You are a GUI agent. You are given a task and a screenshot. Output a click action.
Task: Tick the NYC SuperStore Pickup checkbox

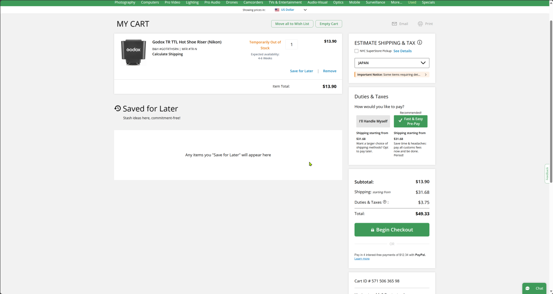pos(356,51)
